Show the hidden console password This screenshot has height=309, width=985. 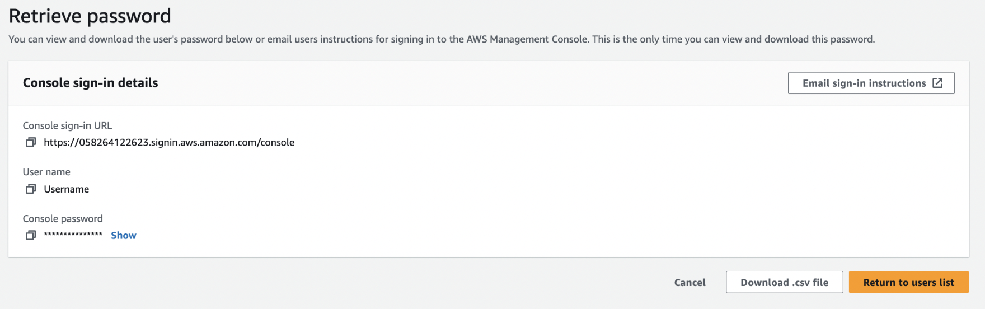pos(124,236)
